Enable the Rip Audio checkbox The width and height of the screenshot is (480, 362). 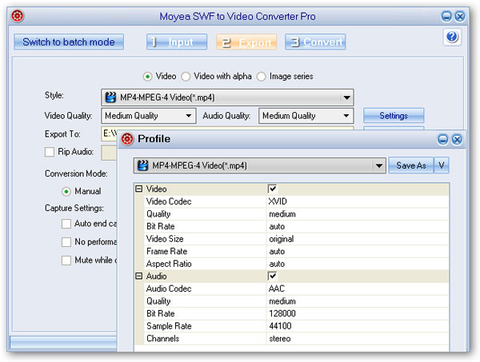[50, 152]
